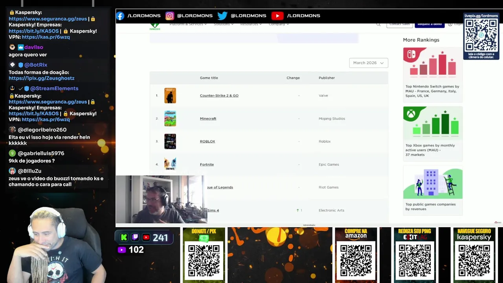Viewport: 503px width, 283px height.
Task: Click the Navegue seguro Kaspersky QR code
Action: click(474, 261)
